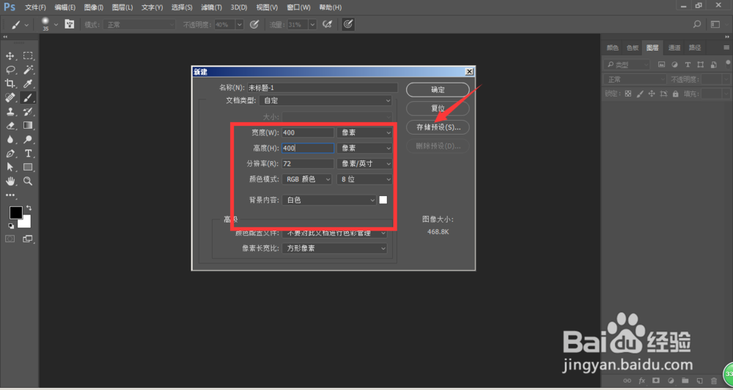This screenshot has height=390, width=733.
Task: Open pixel aspect ratio dropdown 方形像素
Action: 335,249
